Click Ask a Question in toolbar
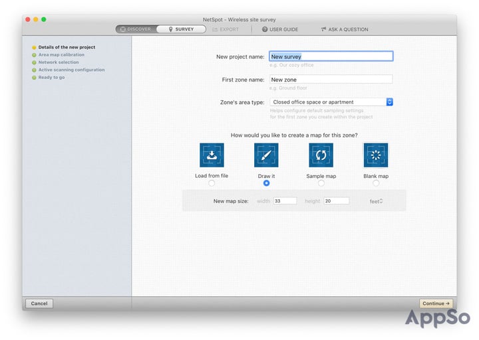479x340 pixels. coord(345,29)
